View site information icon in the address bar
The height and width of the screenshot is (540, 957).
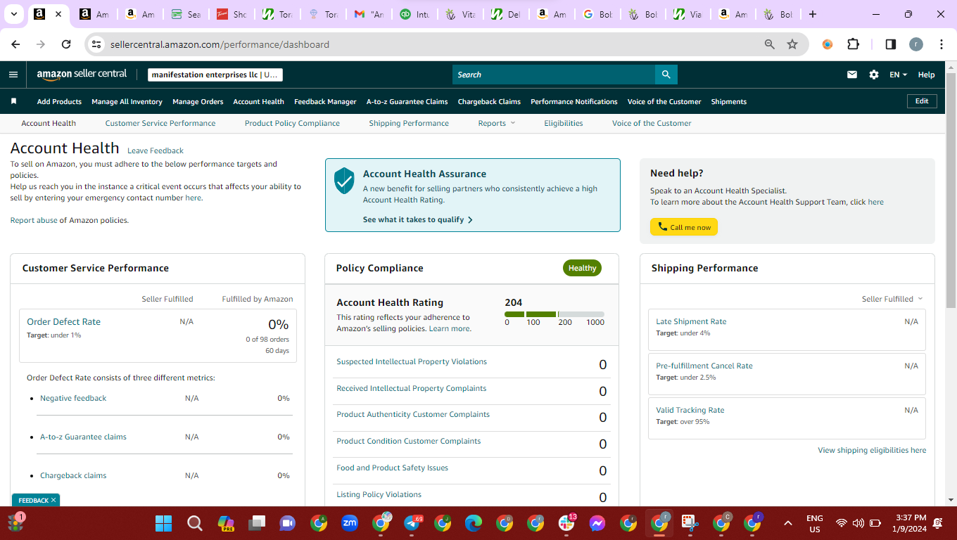97,44
